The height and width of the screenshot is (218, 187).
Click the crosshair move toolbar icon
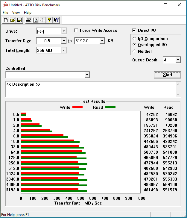click(x=42, y=20)
